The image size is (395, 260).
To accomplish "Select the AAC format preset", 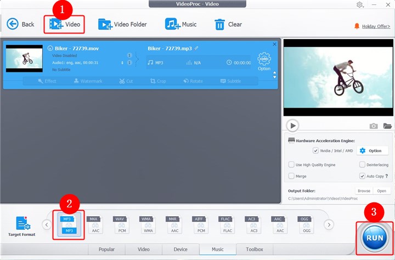I will (279, 224).
